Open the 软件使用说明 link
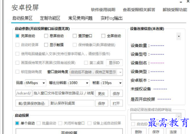Screen dimensions: 192x134 [x=103, y=10]
